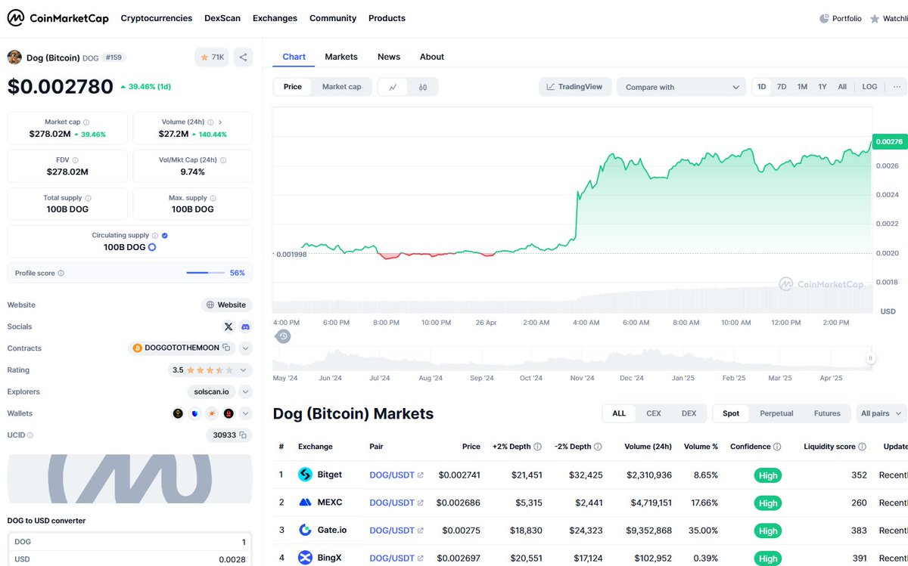The width and height of the screenshot is (908, 566).
Task: Open the Community menu
Action: (x=333, y=18)
